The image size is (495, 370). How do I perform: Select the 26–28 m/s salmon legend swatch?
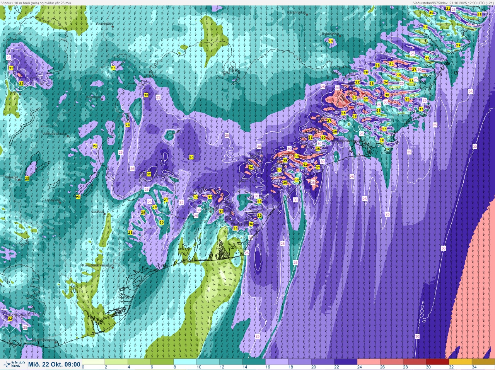[391, 362]
